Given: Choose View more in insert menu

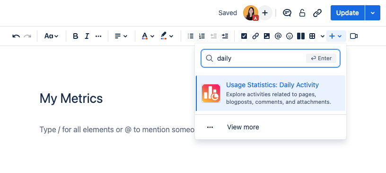Looking at the screenshot, I should coord(271,127).
